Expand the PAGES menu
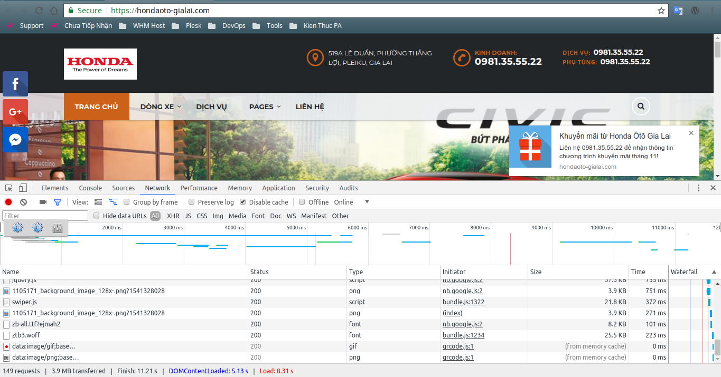 point(265,107)
